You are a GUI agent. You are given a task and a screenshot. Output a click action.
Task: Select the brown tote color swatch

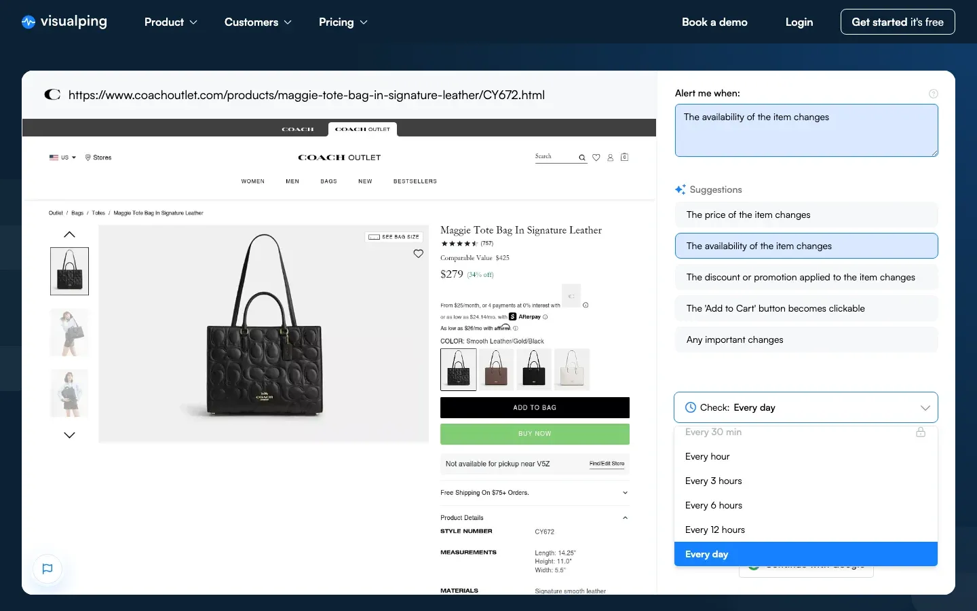[x=497, y=369]
